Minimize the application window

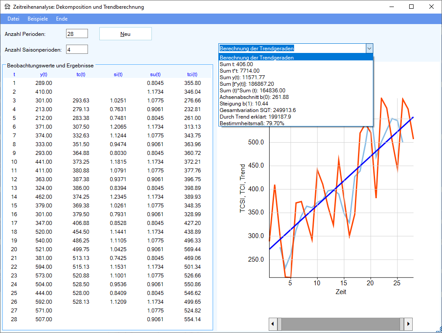pos(391,7)
